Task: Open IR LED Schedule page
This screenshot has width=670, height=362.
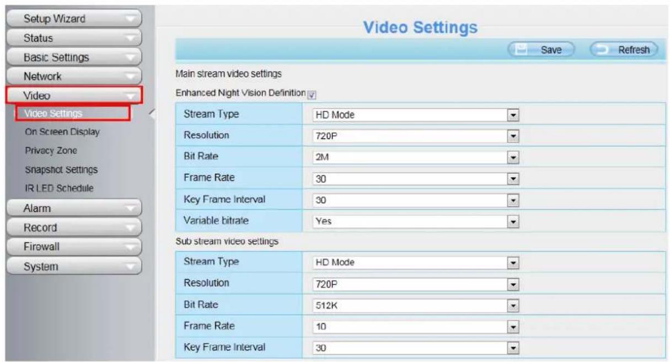Action: point(60,188)
